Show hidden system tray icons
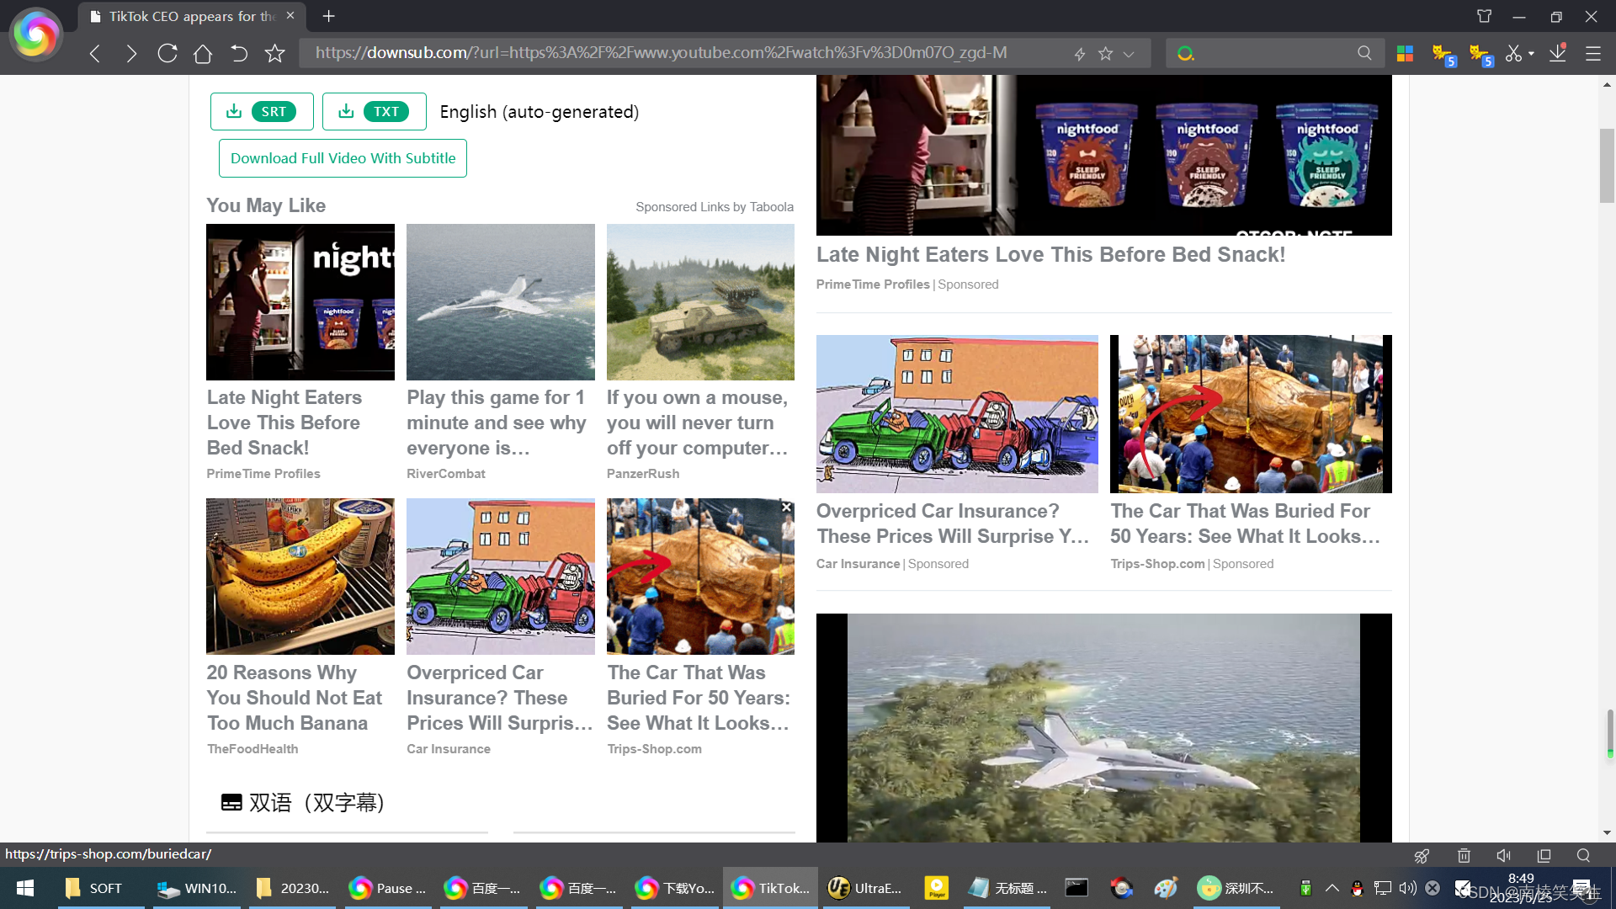 [1332, 888]
